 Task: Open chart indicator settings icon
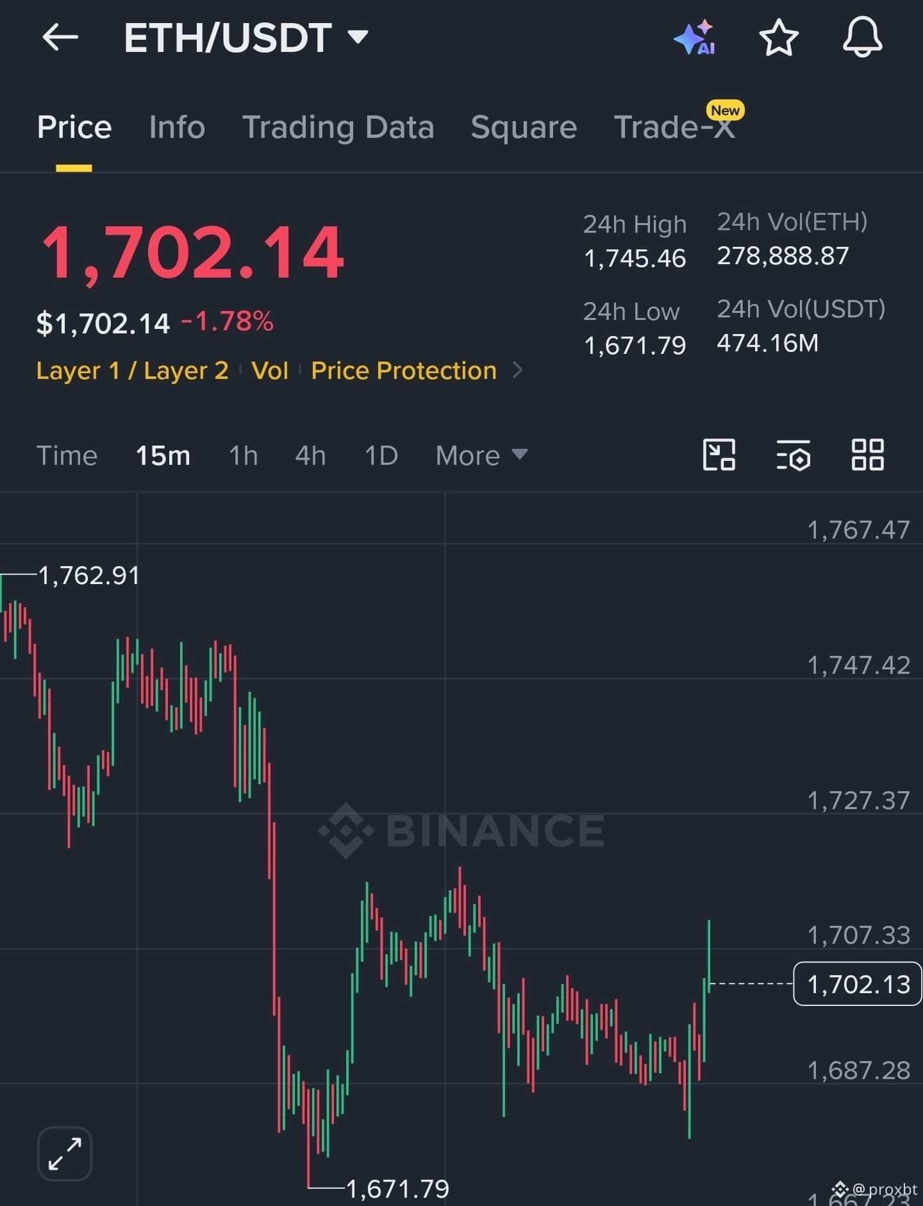coord(794,455)
